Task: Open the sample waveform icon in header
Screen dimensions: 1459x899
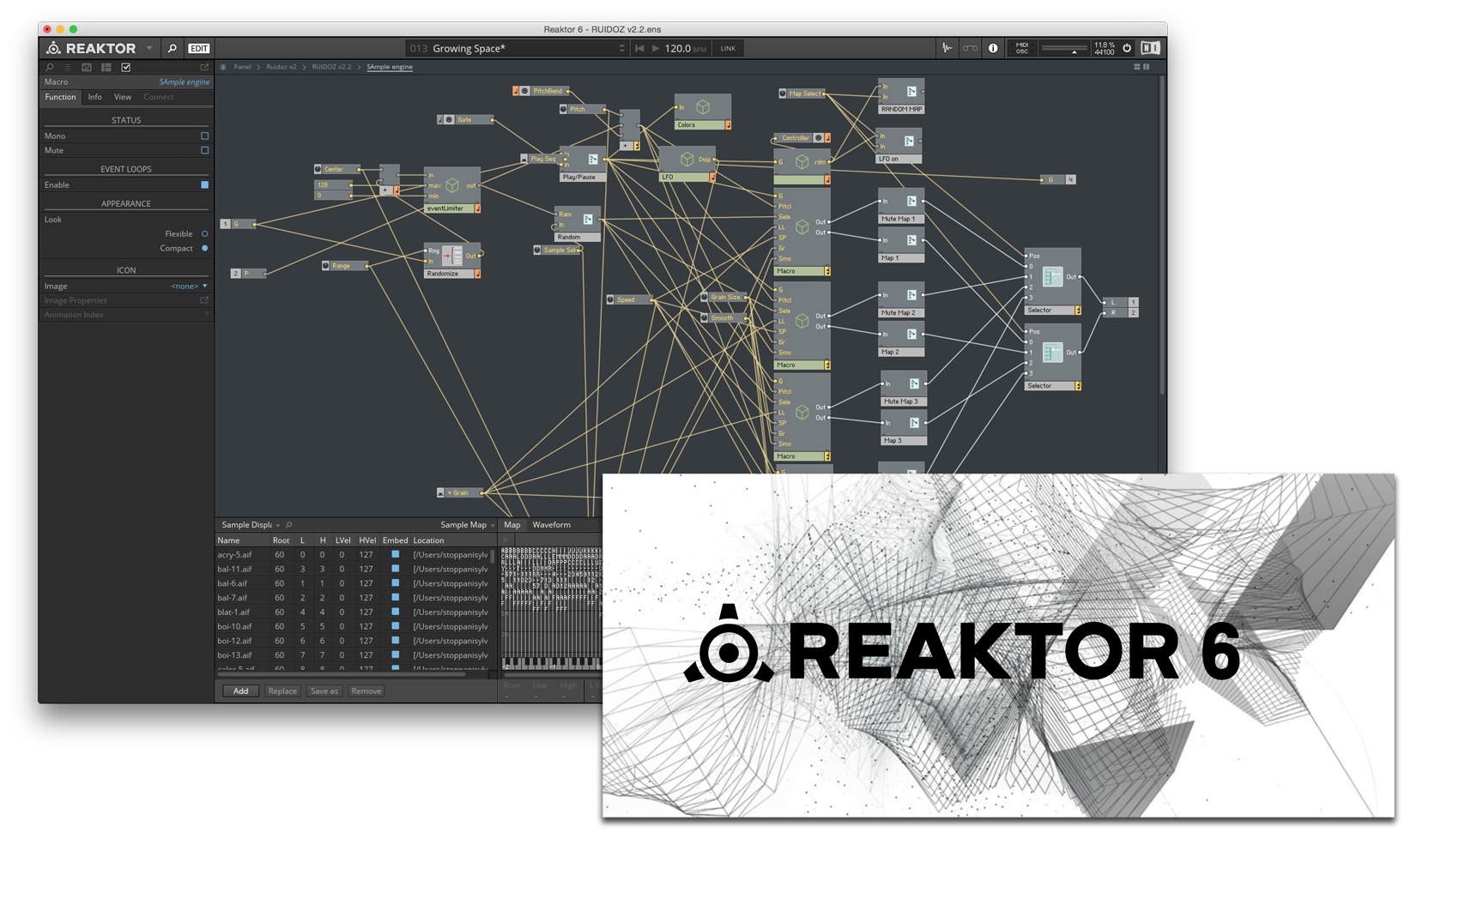Action: pyautogui.click(x=947, y=48)
